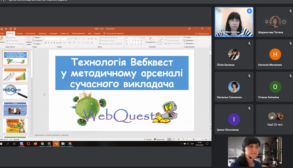Open the Макет layout dropdown
This screenshot has height=168, width=293.
click(x=37, y=38)
